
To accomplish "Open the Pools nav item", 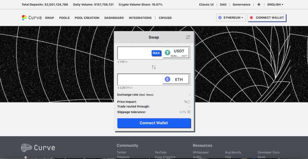I will click(64, 18).
